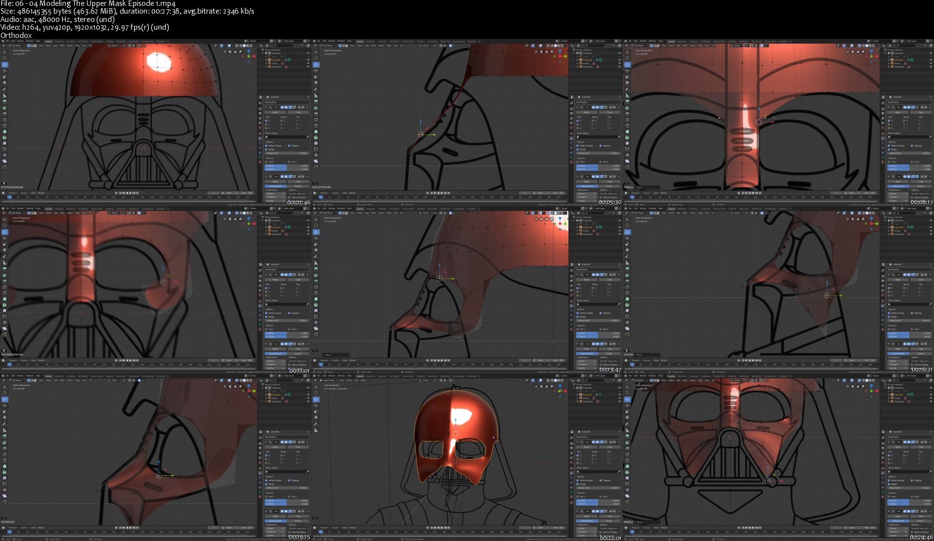Open the video frame stamped 00:08:17

[x=778, y=122]
